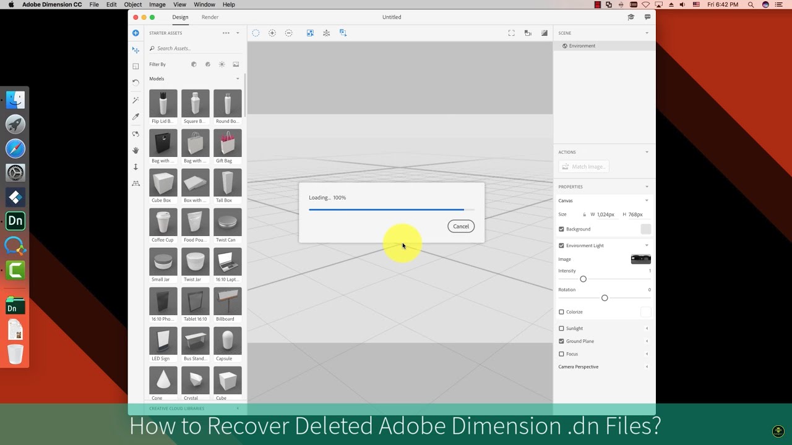The height and width of the screenshot is (445, 792).
Task: Collapse the Models section
Action: (x=238, y=78)
